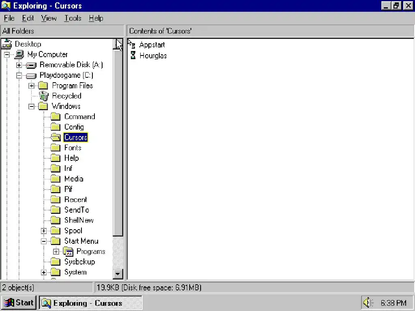Select the System folder icon
415x311 pixels.
point(56,272)
